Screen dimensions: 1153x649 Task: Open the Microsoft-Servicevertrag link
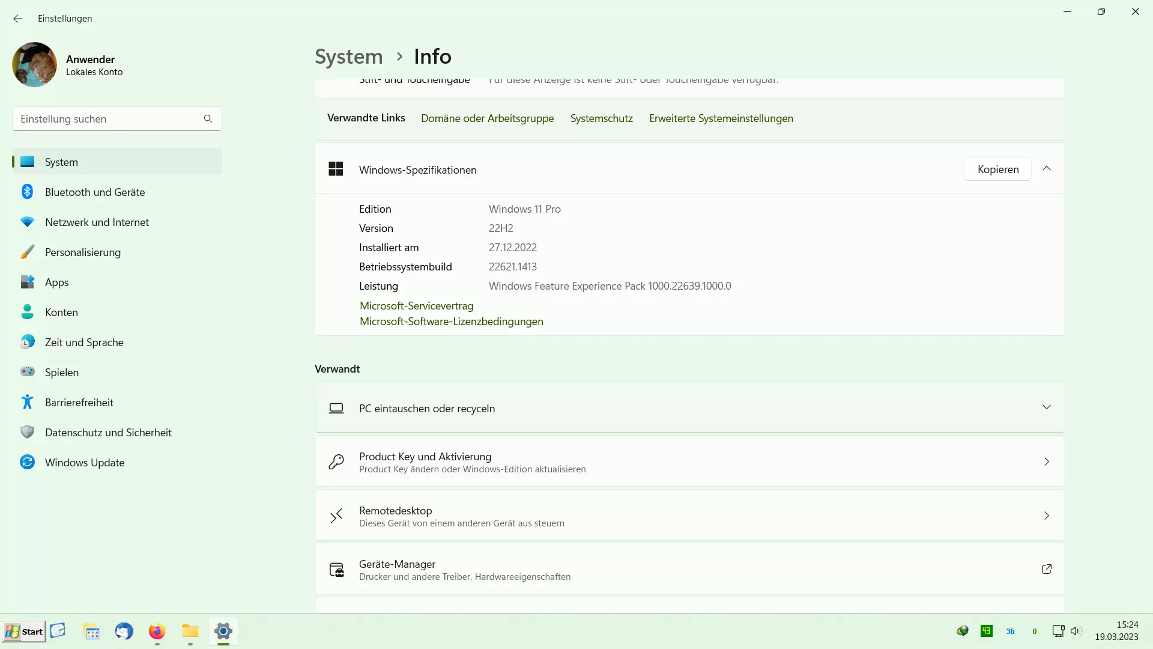[x=416, y=306]
